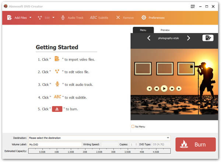Viewport: 221px width, 162px height.
Task: Open the DVD Type dropdown
Action: [x=162, y=144]
